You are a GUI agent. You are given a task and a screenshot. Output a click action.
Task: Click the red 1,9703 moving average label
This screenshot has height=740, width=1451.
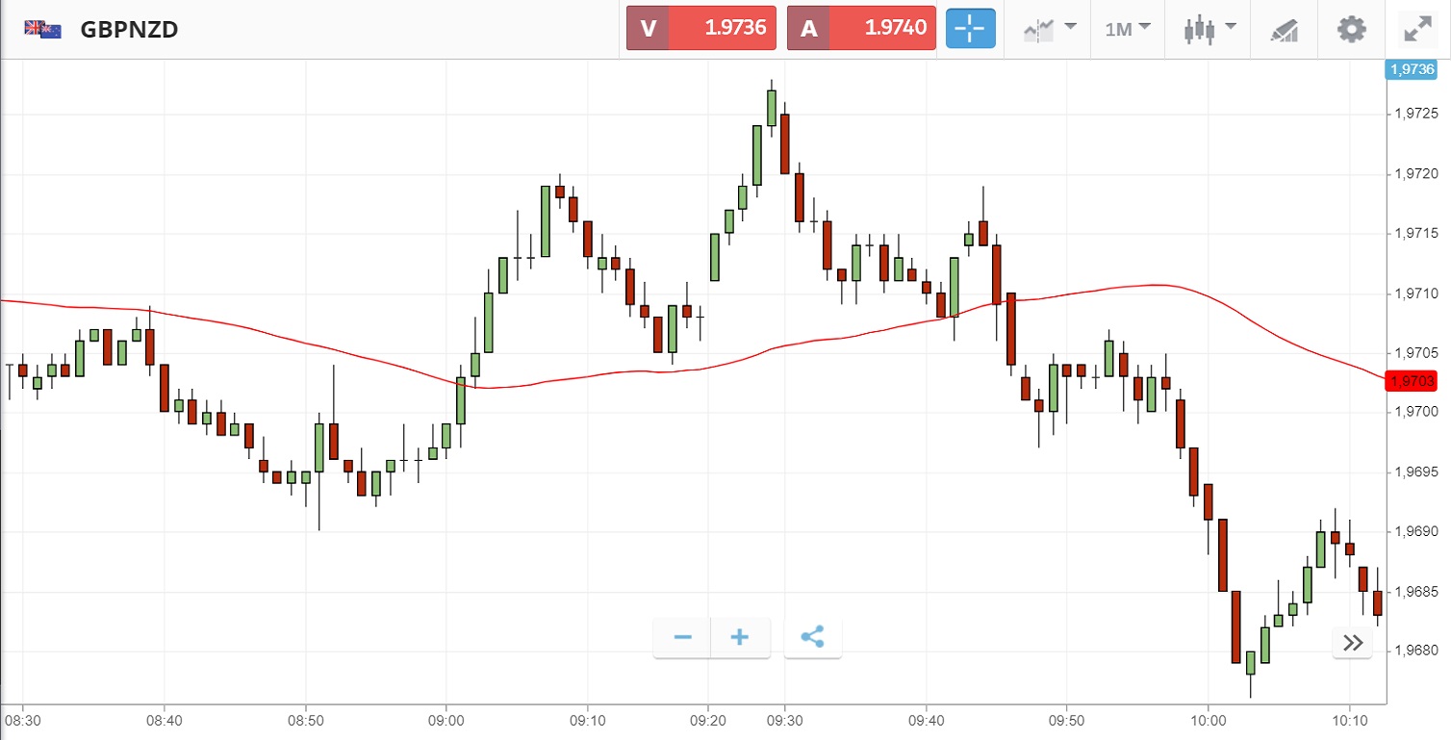(x=1413, y=381)
